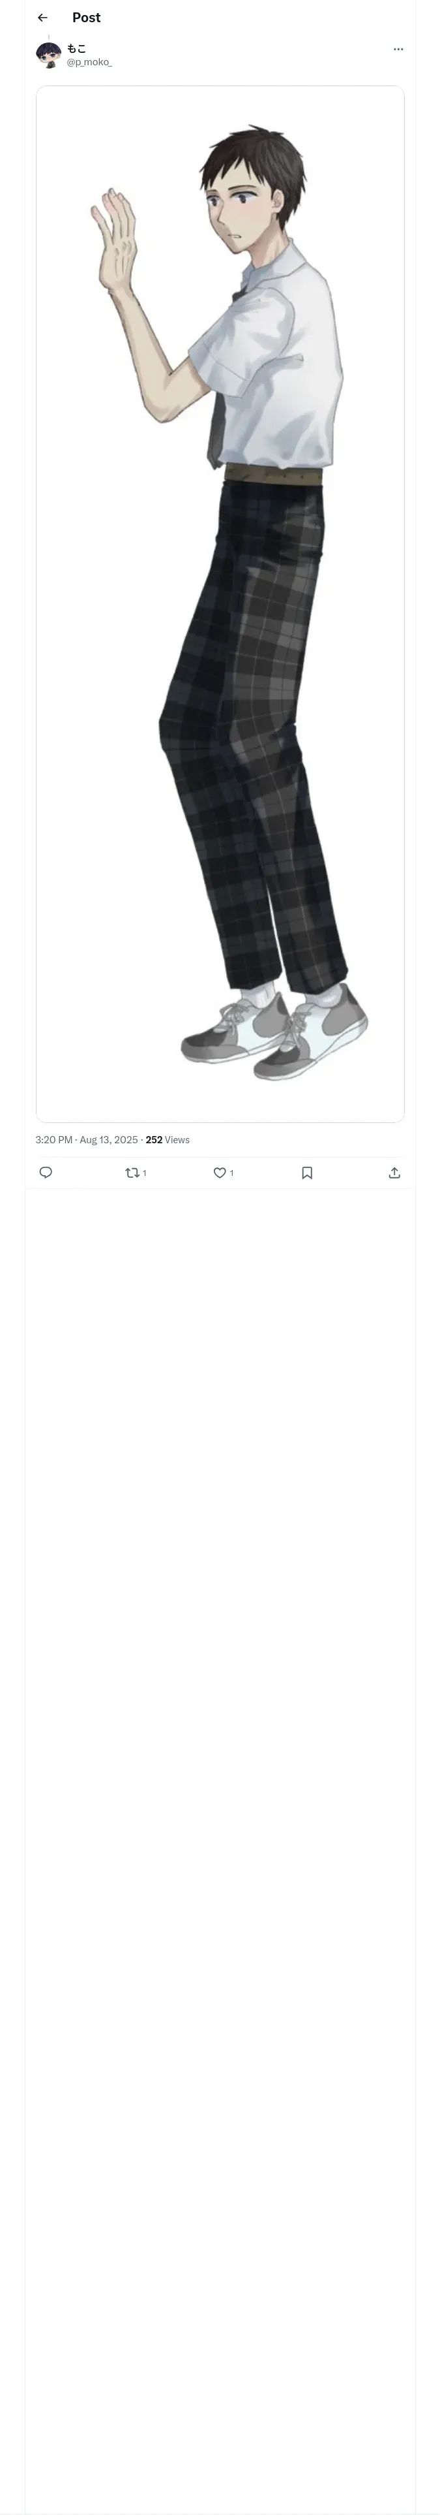Click the @p_moko_ handle
The height and width of the screenshot is (2515, 440).
(89, 63)
